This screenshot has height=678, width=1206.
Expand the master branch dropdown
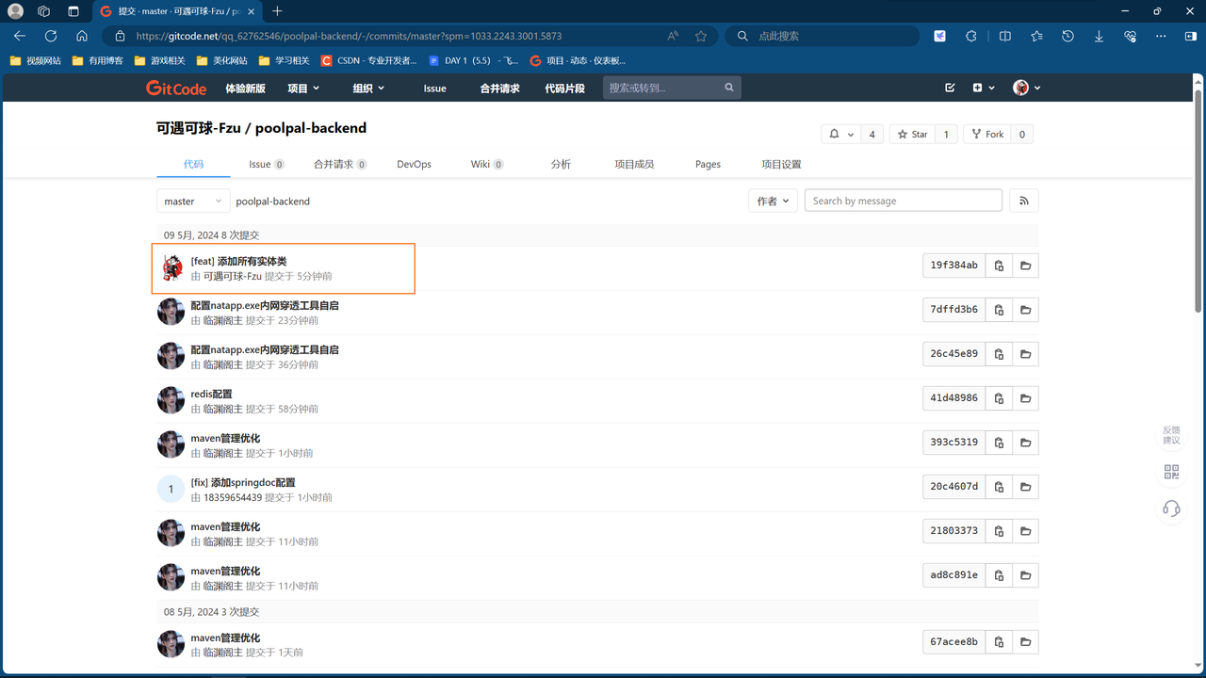pyautogui.click(x=193, y=201)
